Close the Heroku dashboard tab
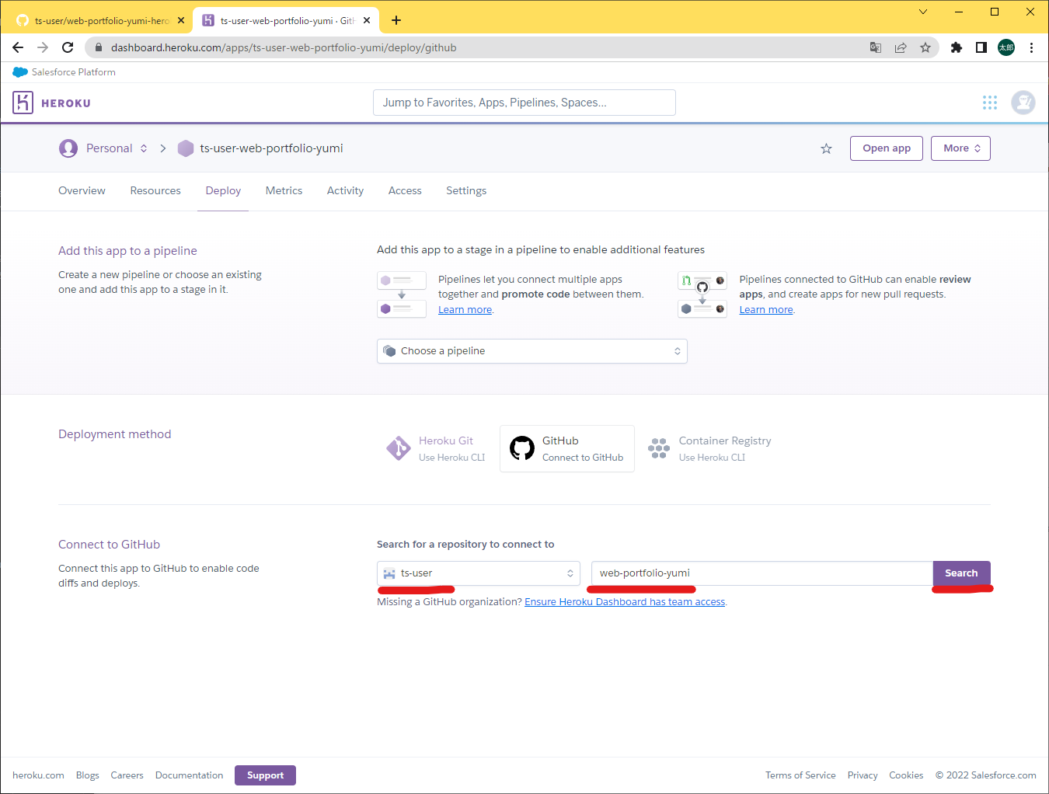Screen dimensions: 1049x794 point(367,20)
